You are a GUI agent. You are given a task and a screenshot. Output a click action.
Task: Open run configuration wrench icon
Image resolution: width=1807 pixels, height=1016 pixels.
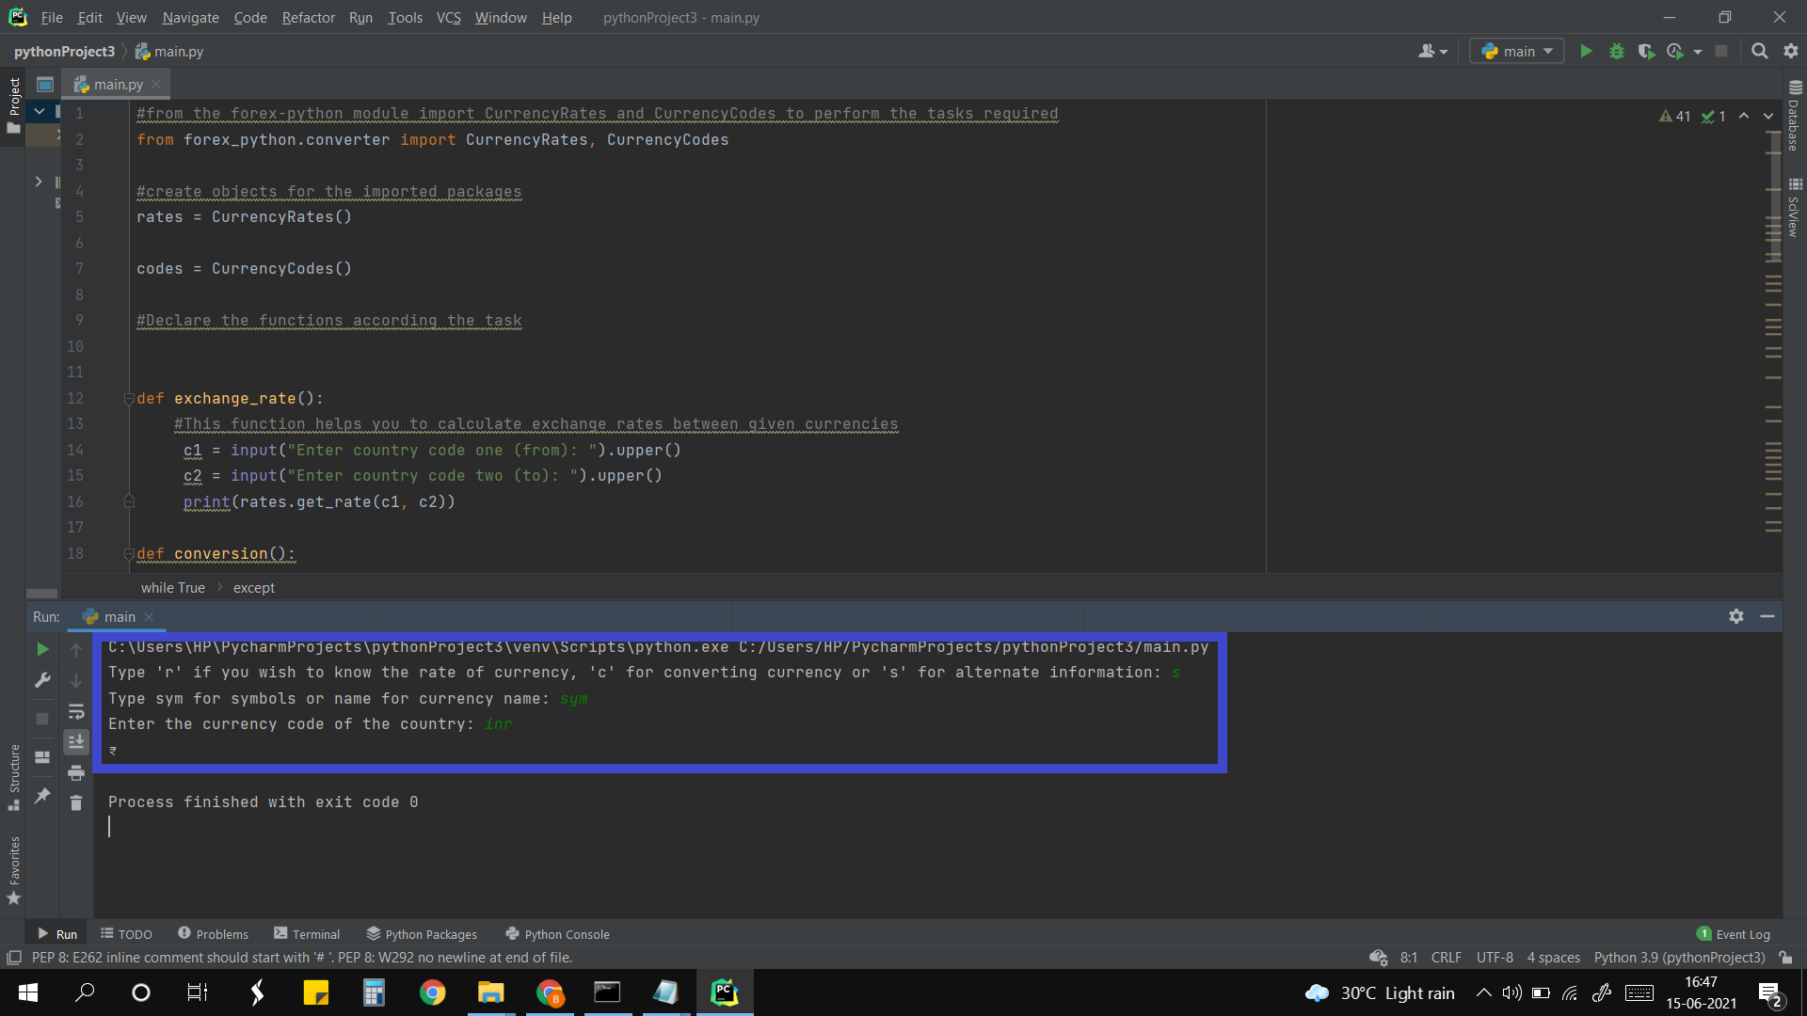(42, 680)
